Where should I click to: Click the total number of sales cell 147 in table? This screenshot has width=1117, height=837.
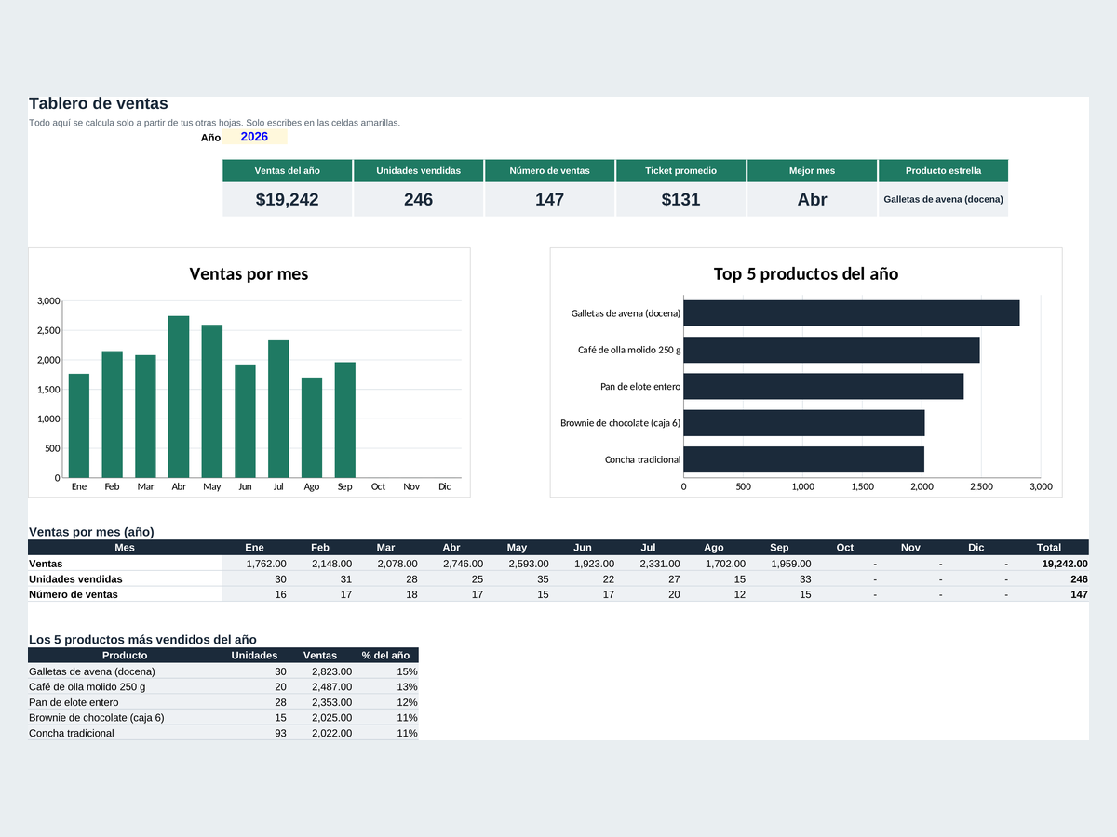1049,594
